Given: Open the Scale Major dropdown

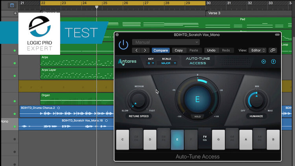Looking at the screenshot, I should tap(168, 63).
